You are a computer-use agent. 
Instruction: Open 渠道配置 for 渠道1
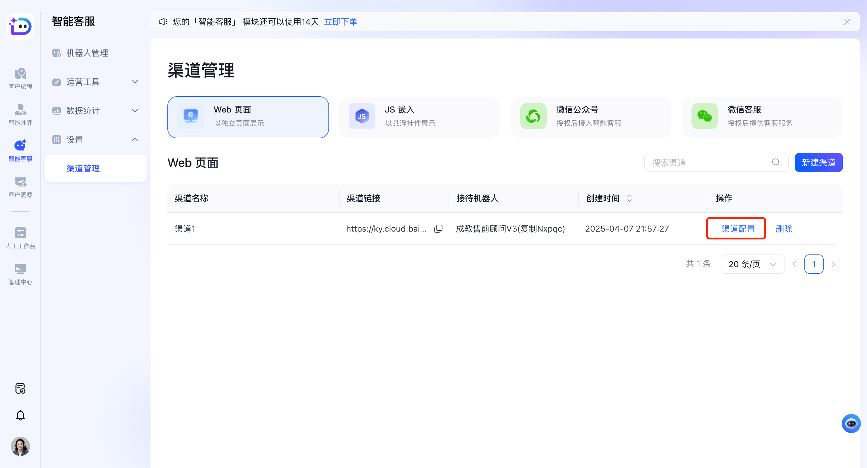(x=736, y=229)
